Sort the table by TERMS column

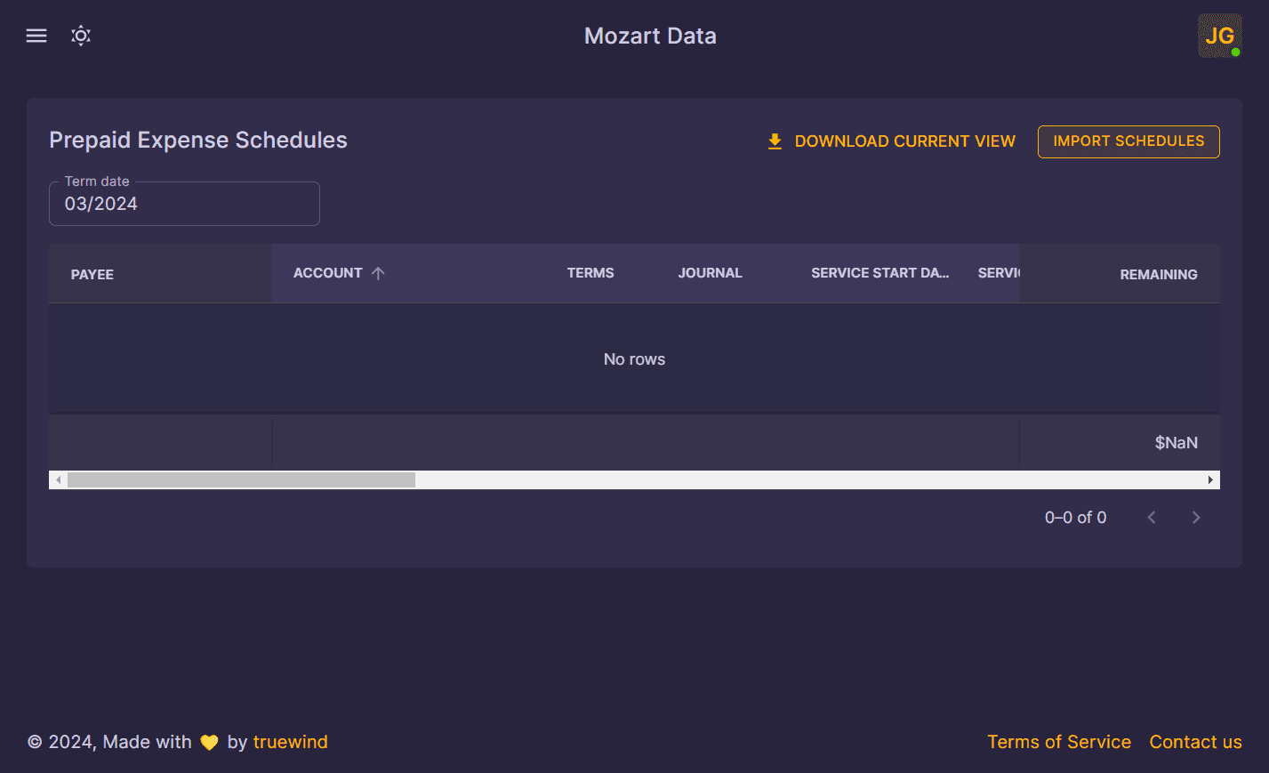[590, 273]
